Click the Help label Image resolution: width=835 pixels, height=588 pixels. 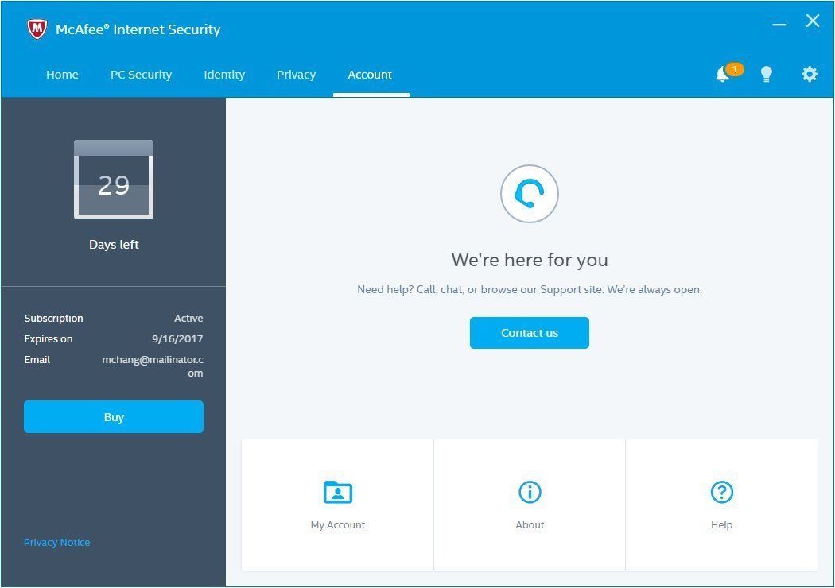[722, 525]
